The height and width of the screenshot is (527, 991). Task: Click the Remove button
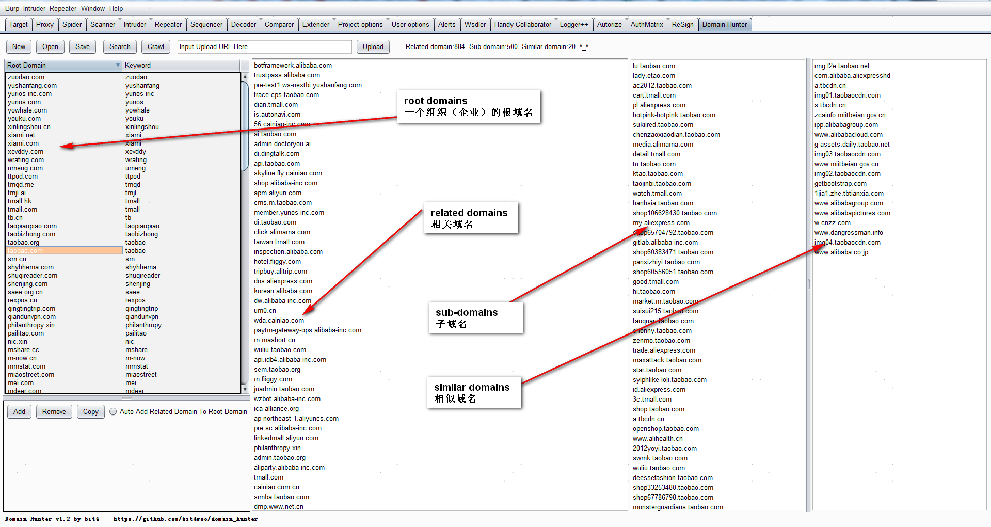54,411
